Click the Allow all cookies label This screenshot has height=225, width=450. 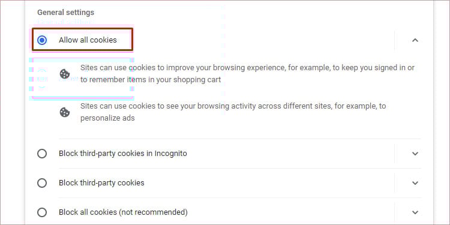[x=88, y=40]
